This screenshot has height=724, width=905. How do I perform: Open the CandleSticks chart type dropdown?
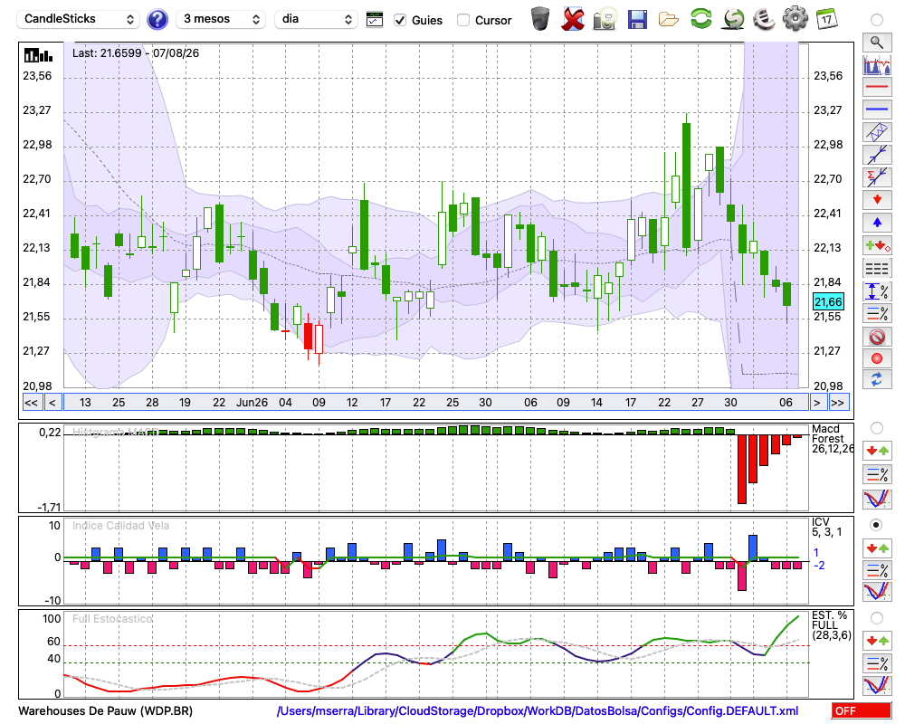[x=79, y=19]
